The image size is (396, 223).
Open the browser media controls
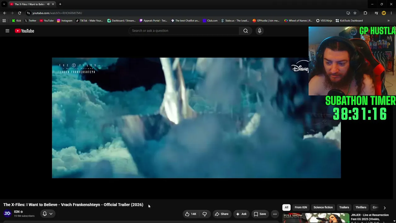[376, 13]
